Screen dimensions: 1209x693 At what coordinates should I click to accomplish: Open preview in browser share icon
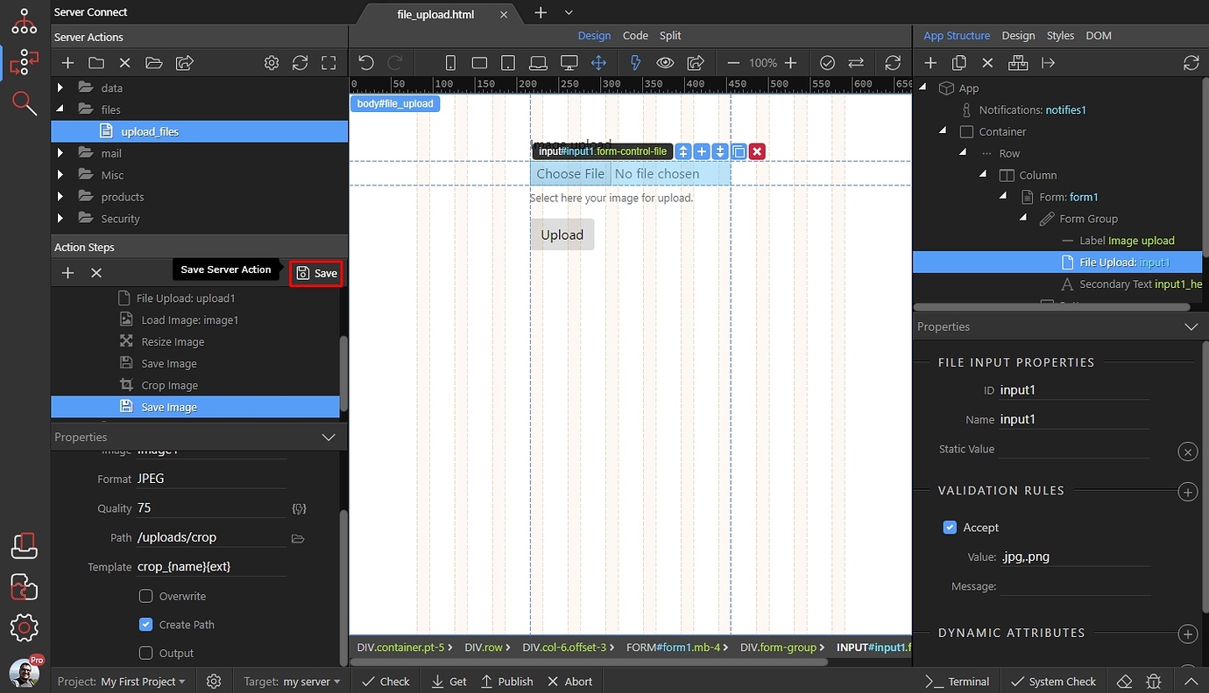click(696, 63)
